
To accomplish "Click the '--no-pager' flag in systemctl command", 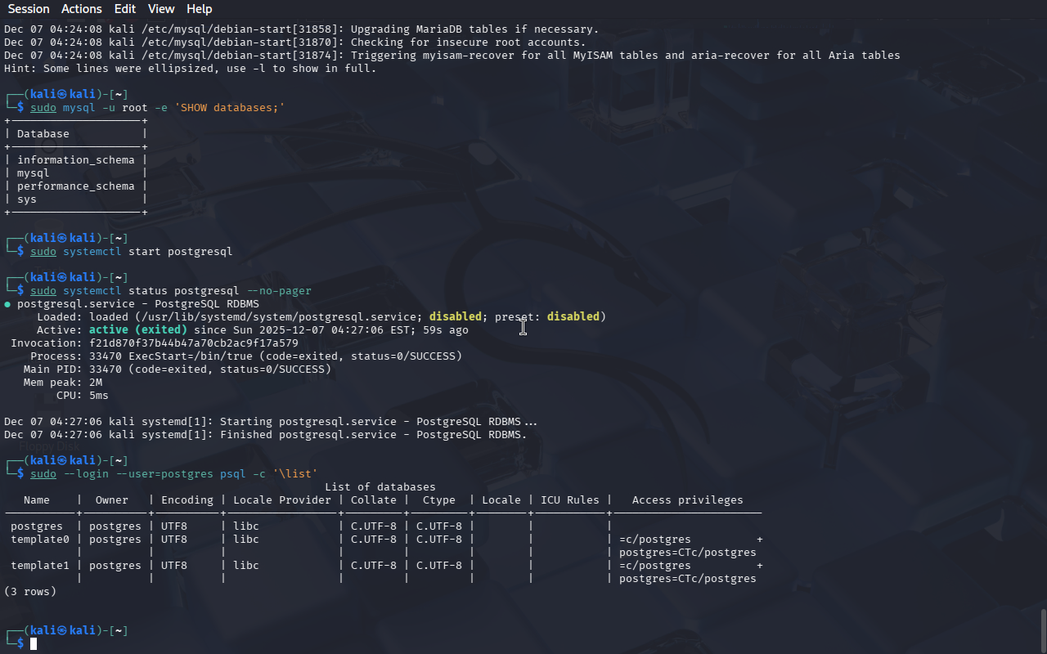I will tap(278, 291).
